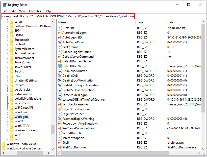207x157 pixels.
Task: Click the string icon beside the Shell value
Action: (x=59, y=142)
